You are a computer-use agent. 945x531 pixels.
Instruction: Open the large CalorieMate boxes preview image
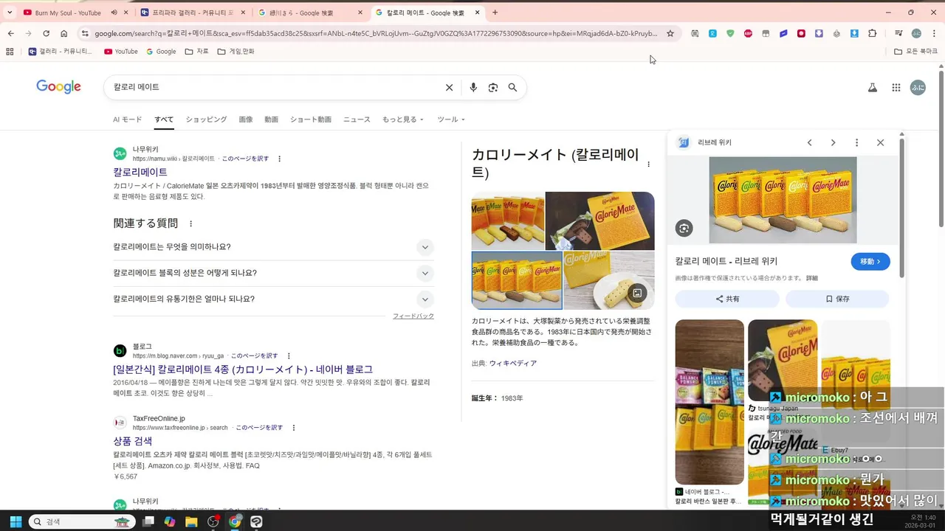[x=783, y=200]
